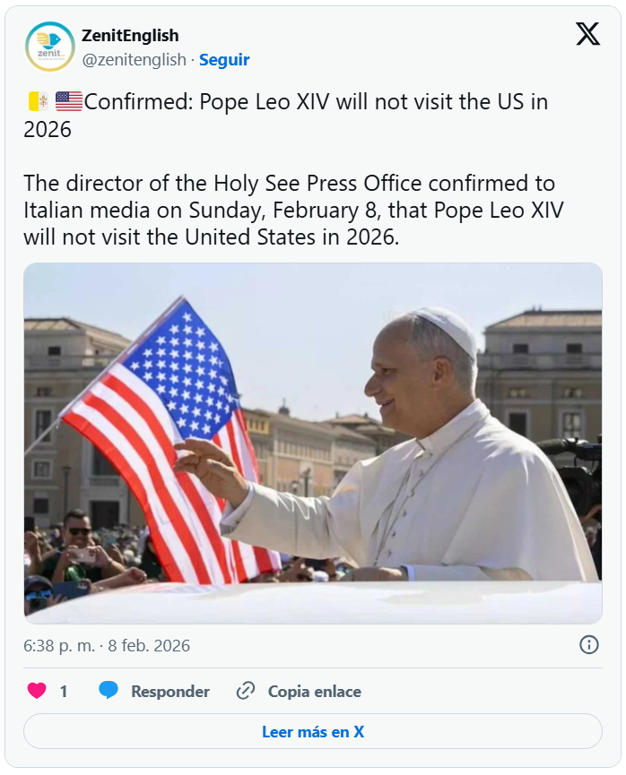Open the ZenitEnglish display name
This screenshot has width=626, height=775.
click(130, 36)
